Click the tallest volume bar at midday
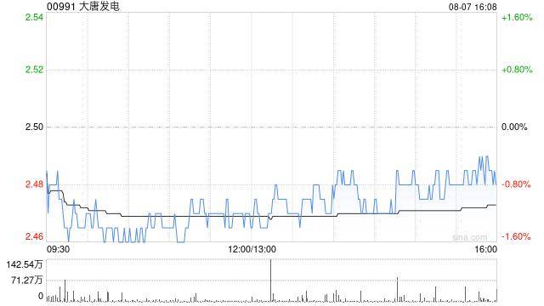The width and height of the screenshot is (544, 306). click(270, 280)
